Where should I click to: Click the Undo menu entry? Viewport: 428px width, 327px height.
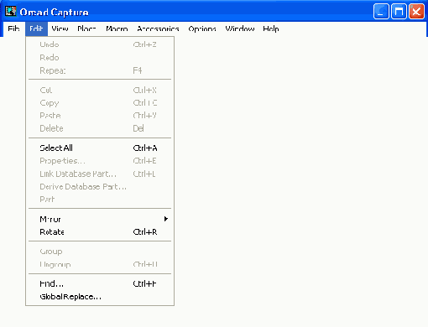tap(100, 44)
